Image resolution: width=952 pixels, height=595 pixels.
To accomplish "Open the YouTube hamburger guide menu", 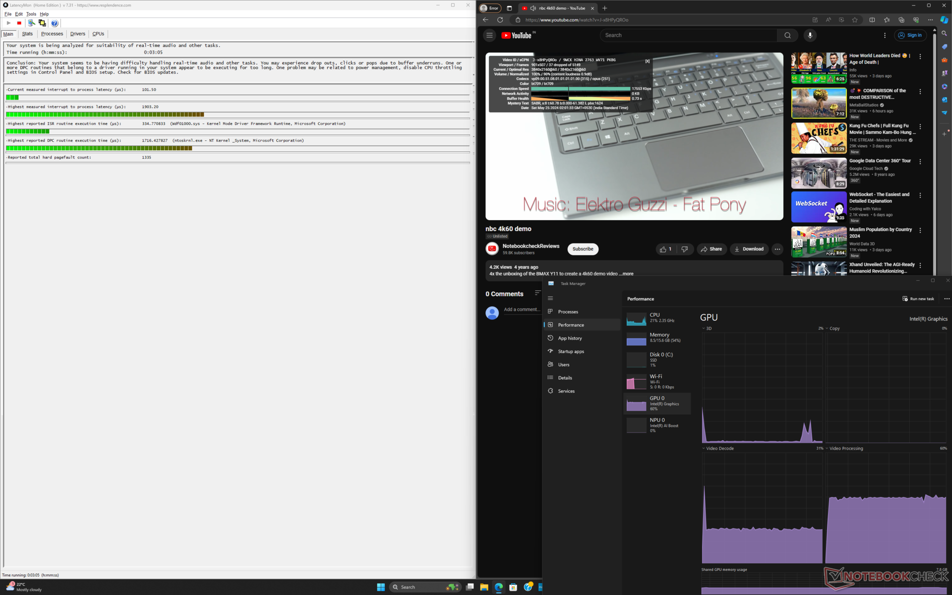I will (489, 35).
